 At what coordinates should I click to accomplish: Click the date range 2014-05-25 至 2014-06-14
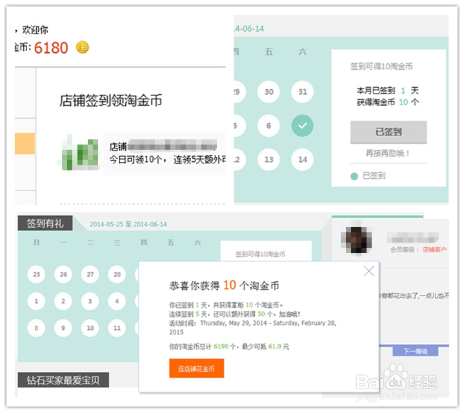click(x=128, y=225)
